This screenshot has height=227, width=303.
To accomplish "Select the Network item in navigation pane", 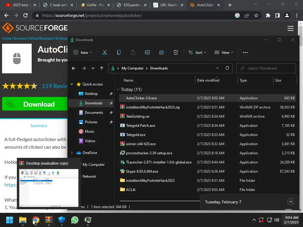I will (x=89, y=176).
